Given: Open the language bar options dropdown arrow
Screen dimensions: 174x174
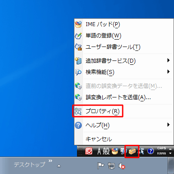Looking at the screenshot, I should coord(171,153).
